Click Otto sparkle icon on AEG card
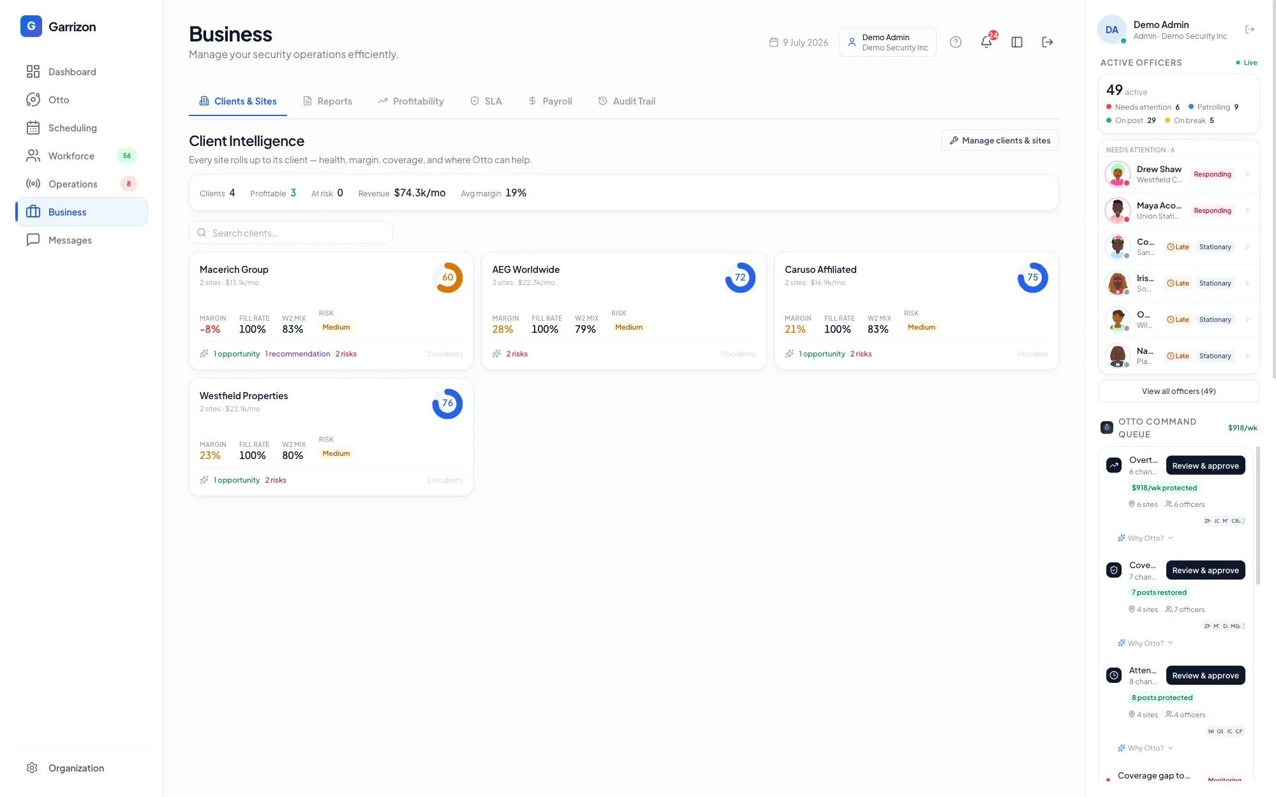The height and width of the screenshot is (797, 1276). pyautogui.click(x=497, y=354)
